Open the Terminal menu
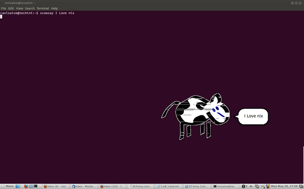This screenshot has height=189, width=304. [43, 8]
